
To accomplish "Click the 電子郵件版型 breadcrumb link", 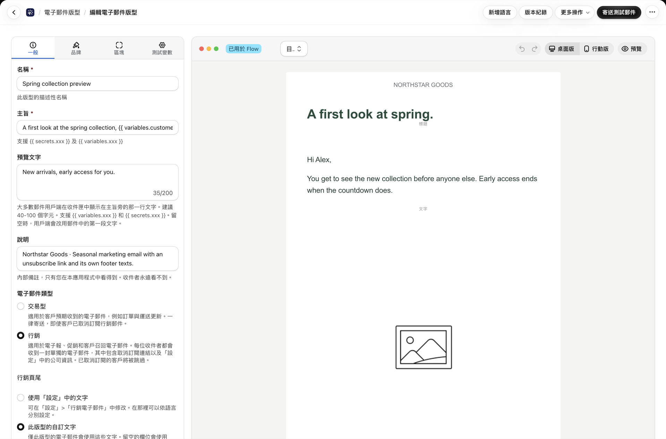I will coord(62,12).
